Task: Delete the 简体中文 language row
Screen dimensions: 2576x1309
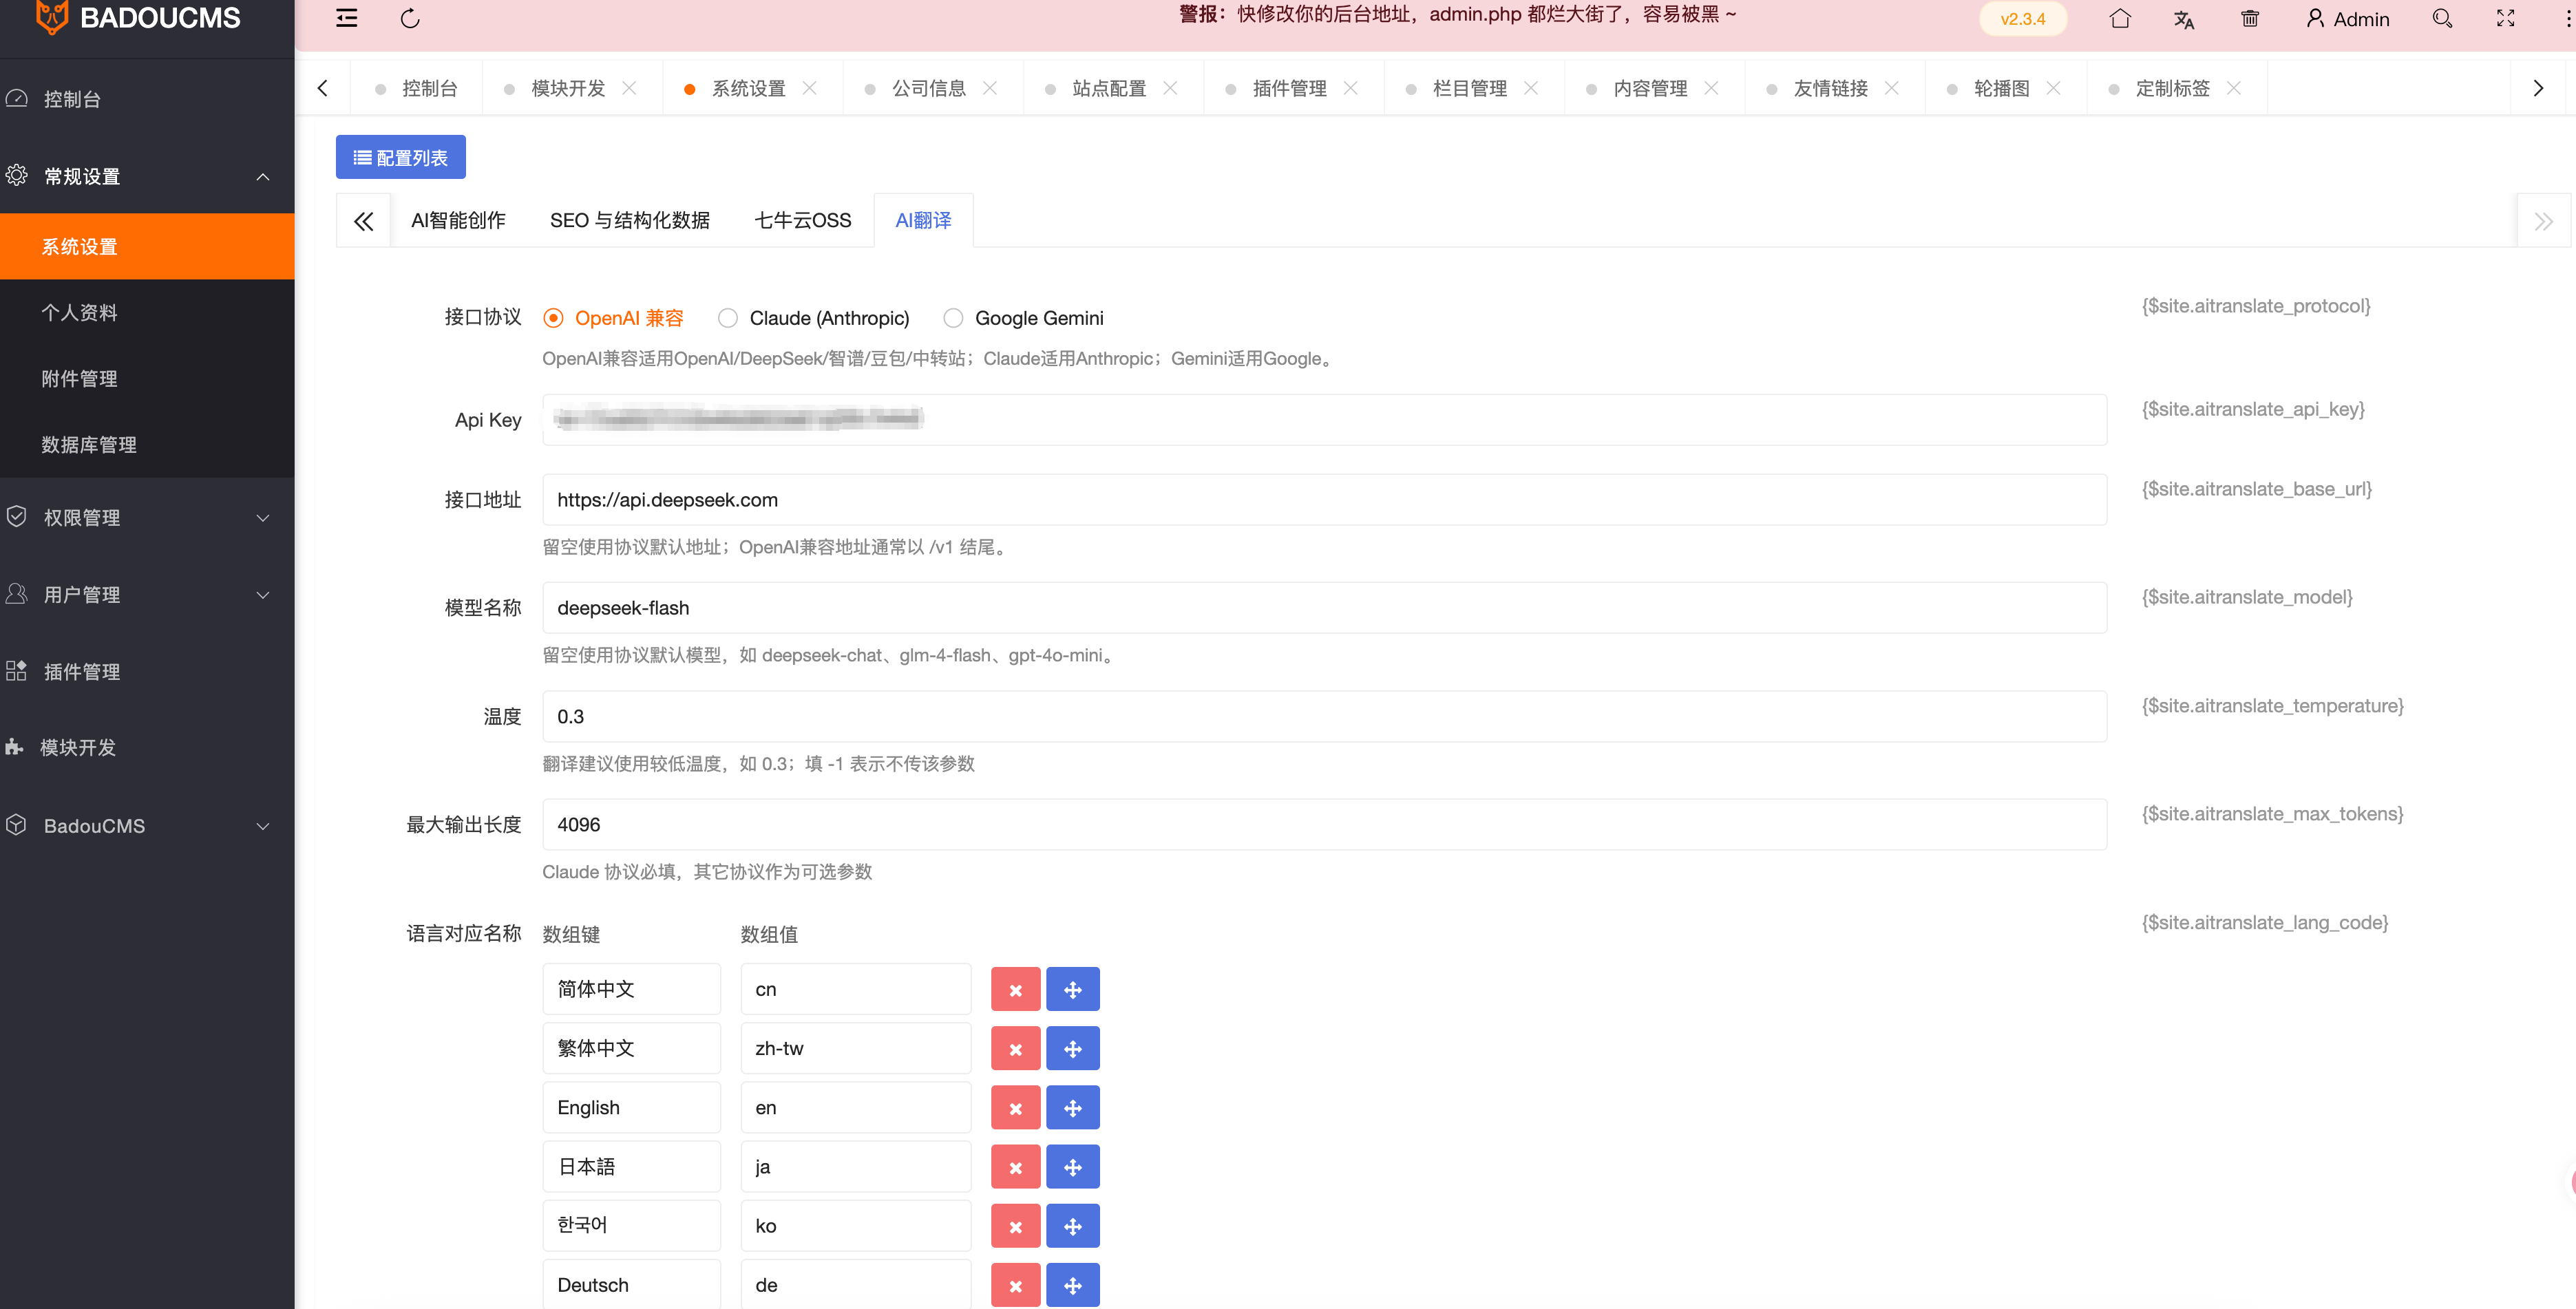Action: pyautogui.click(x=1015, y=989)
